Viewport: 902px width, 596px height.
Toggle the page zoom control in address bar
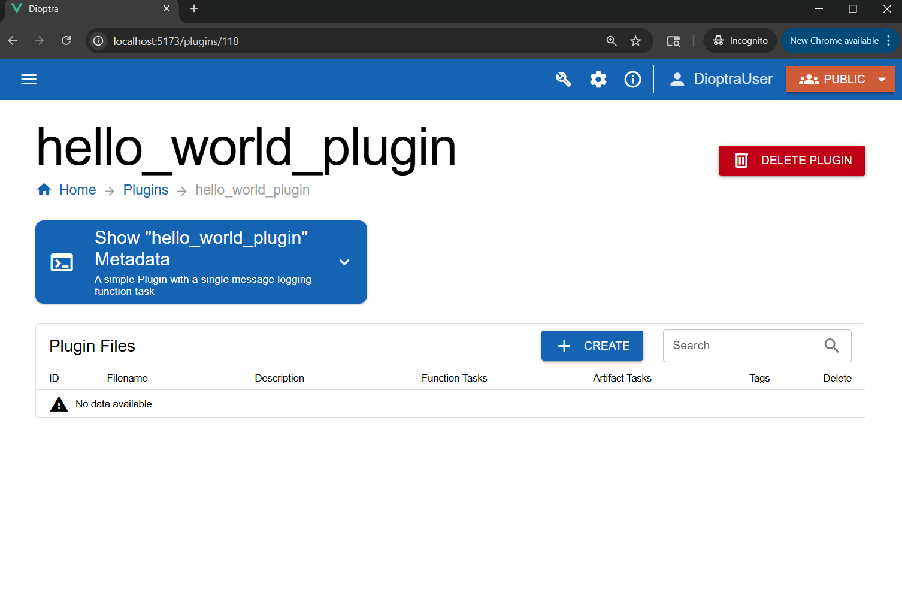tap(612, 41)
